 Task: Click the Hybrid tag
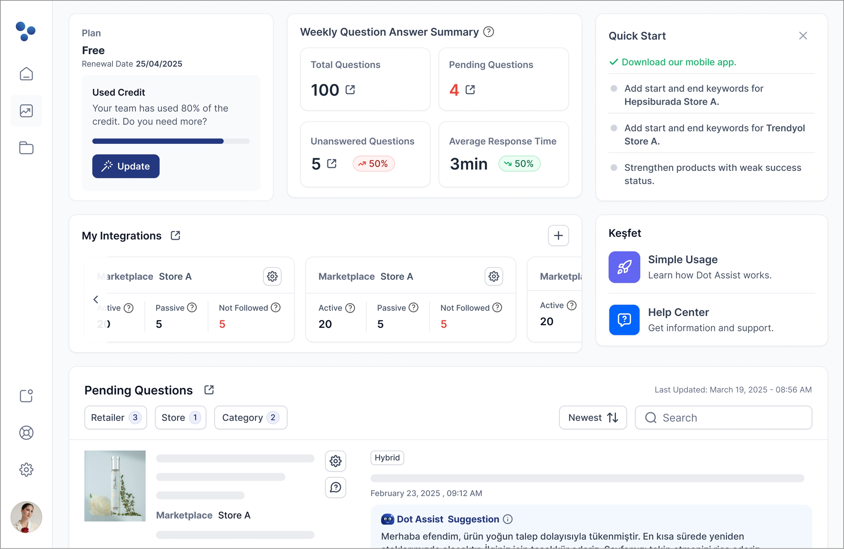[387, 457]
